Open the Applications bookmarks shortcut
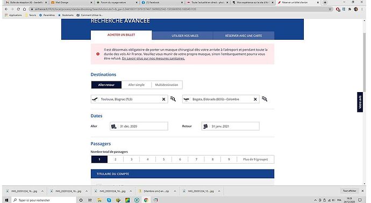371x203 pixels. tap(13, 15)
